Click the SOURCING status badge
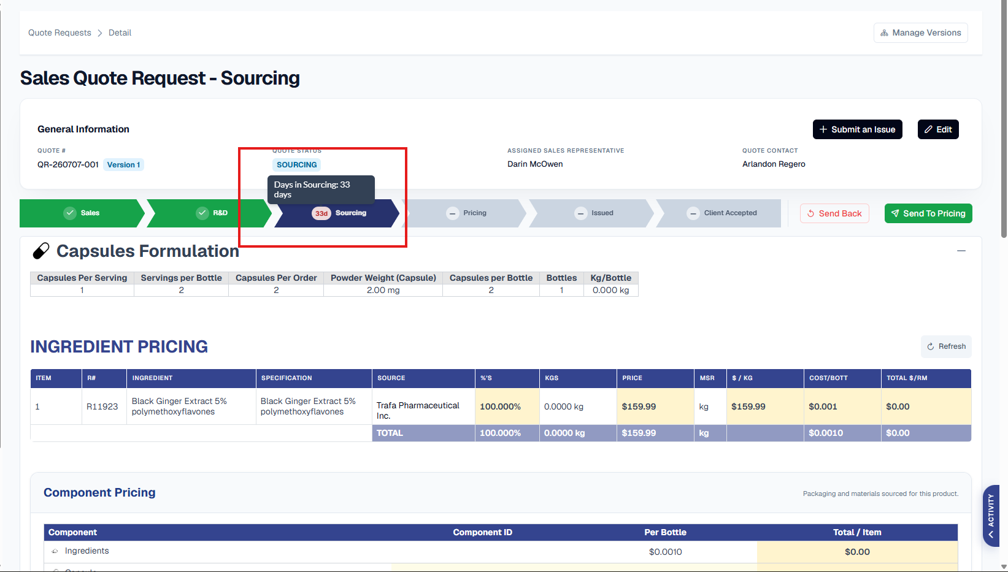The image size is (1008, 572). (296, 164)
